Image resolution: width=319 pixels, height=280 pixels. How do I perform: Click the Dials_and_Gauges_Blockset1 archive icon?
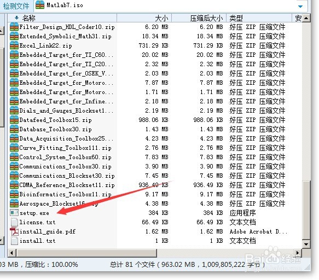[x=14, y=110]
